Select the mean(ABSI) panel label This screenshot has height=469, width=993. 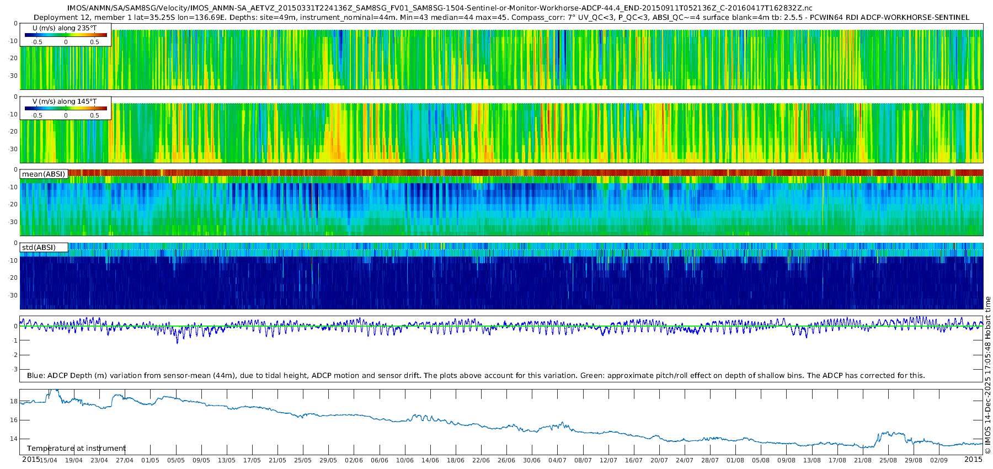point(44,174)
